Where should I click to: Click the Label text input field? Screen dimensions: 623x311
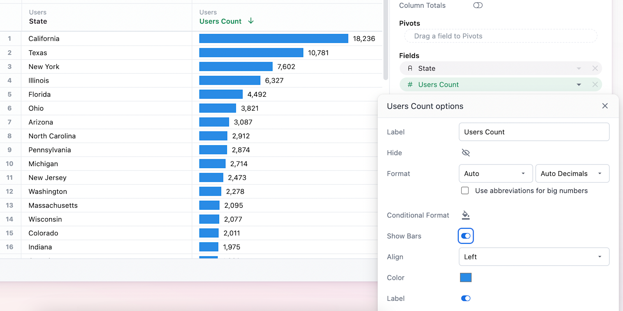pyautogui.click(x=534, y=132)
